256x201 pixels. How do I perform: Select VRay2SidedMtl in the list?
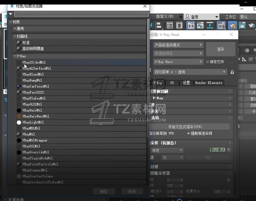81,62
